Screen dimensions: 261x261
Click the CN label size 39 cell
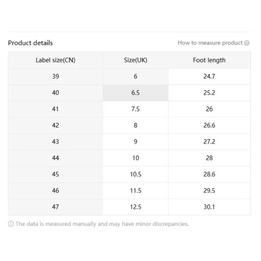click(55, 76)
